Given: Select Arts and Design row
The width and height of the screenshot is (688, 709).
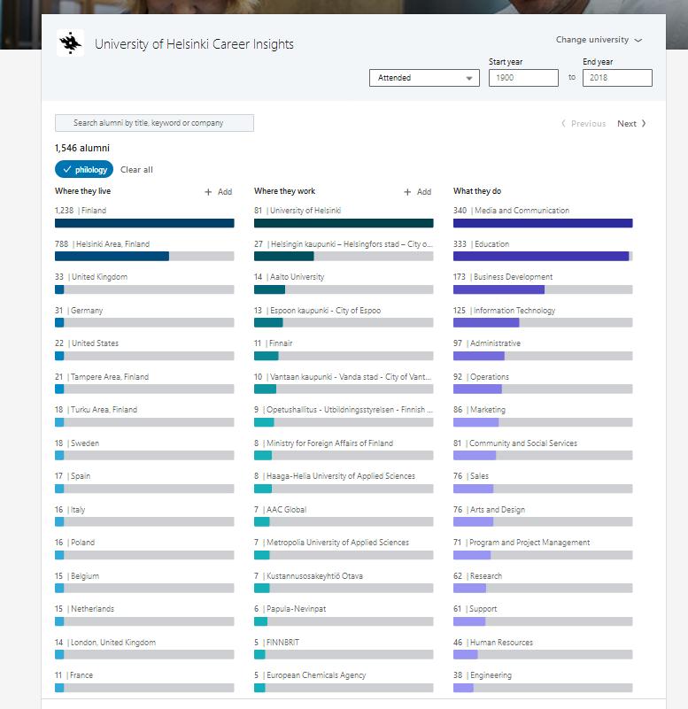Looking at the screenshot, I should click(x=543, y=516).
